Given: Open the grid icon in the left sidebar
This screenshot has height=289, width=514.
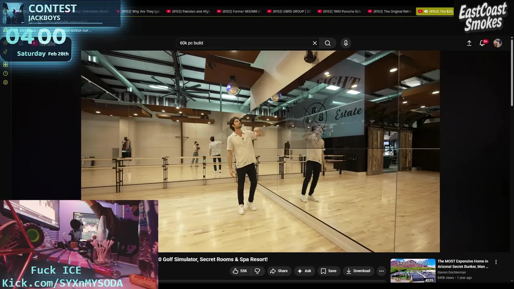Looking at the screenshot, I should pyautogui.click(x=5, y=65).
